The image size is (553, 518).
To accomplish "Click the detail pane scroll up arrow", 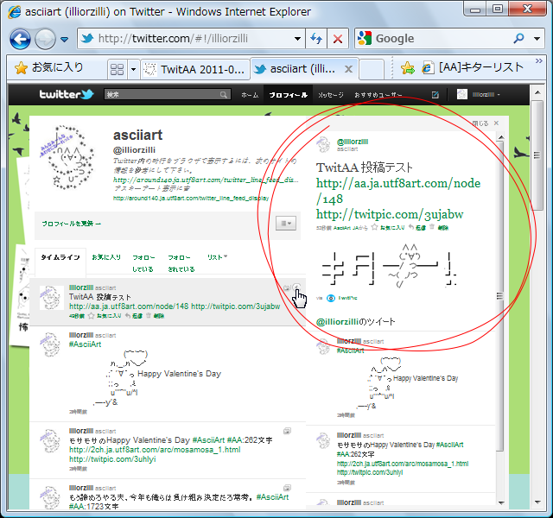I will pyautogui.click(x=501, y=137).
